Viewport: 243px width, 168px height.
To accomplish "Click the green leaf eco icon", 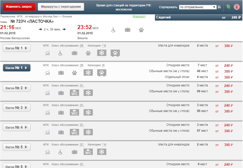I will click(228, 7).
